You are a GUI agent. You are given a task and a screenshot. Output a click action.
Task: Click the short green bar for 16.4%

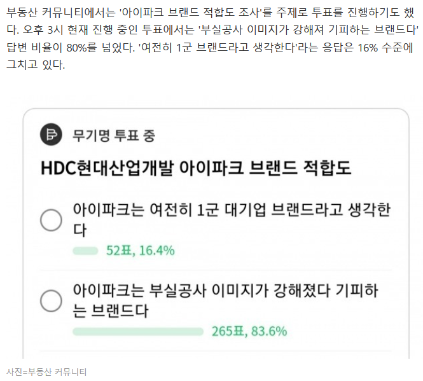click(x=85, y=251)
